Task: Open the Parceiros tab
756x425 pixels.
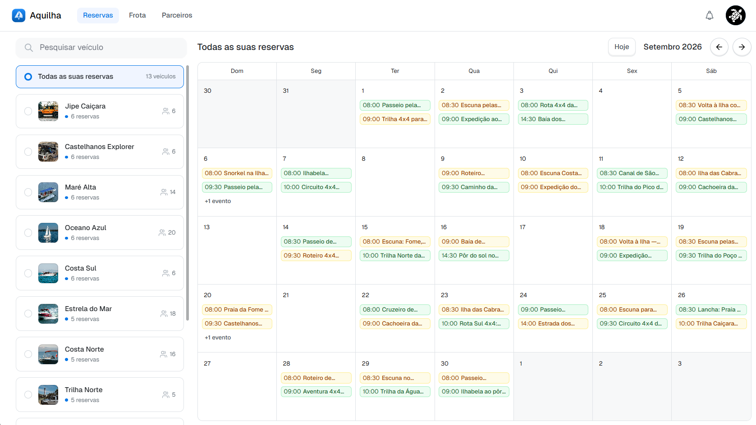Action: click(x=177, y=15)
